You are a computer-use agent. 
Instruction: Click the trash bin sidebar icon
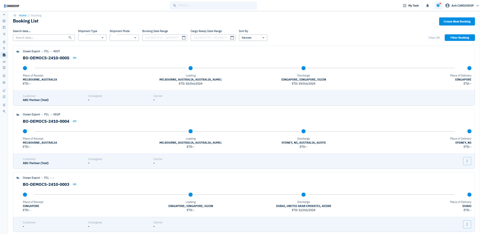[4, 105]
